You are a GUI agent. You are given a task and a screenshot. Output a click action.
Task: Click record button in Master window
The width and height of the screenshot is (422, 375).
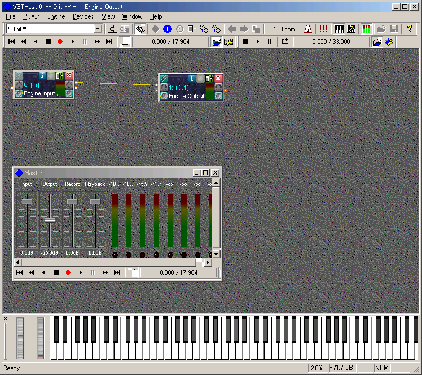point(68,273)
